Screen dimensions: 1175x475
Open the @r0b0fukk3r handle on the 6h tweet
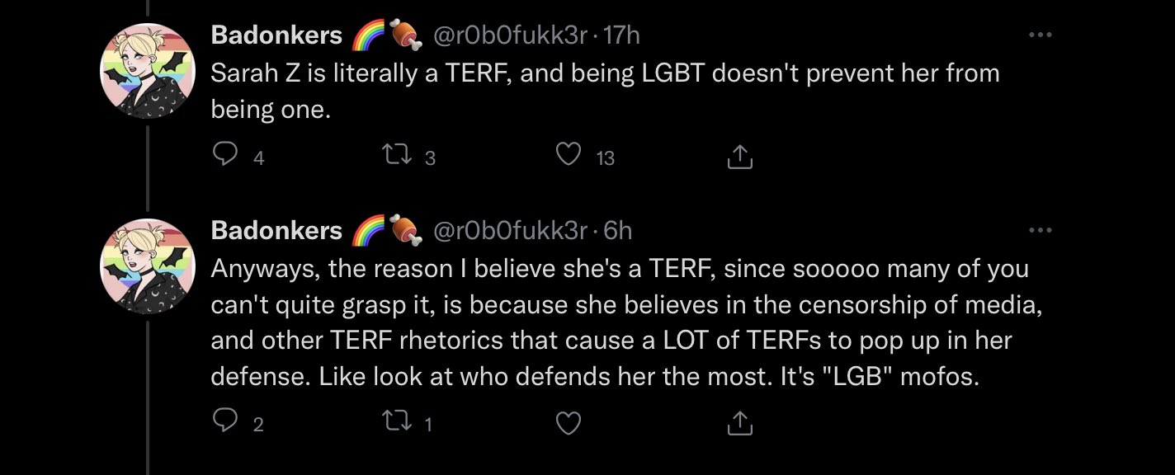(x=510, y=230)
